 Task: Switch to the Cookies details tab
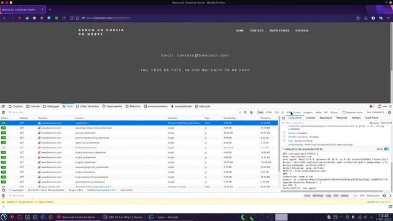(310, 118)
